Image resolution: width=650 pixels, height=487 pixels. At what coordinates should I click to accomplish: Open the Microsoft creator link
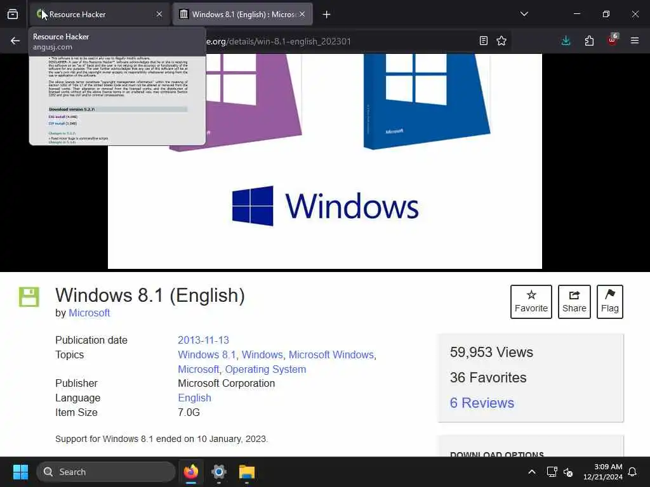(89, 313)
